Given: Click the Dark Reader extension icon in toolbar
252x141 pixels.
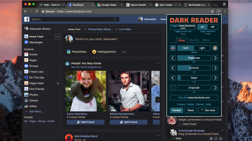Looking at the screenshot, I should pyautogui.click(x=218, y=11).
